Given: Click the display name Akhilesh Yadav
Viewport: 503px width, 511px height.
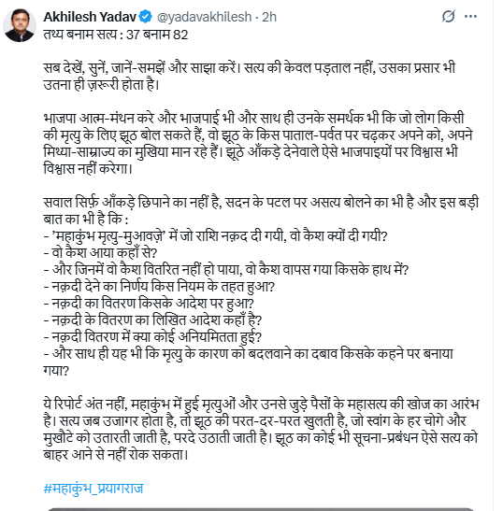Looking at the screenshot, I should coord(90,17).
